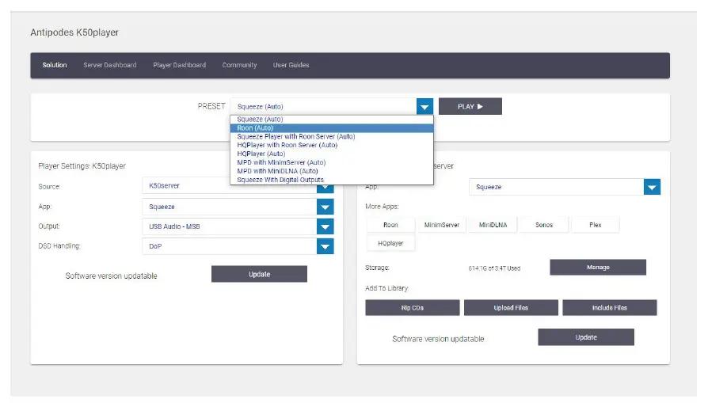Expand the player App dropdown arrow

[x=325, y=207]
